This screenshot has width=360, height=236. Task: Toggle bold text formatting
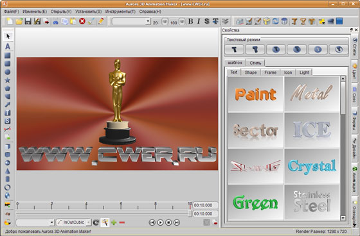point(190,21)
